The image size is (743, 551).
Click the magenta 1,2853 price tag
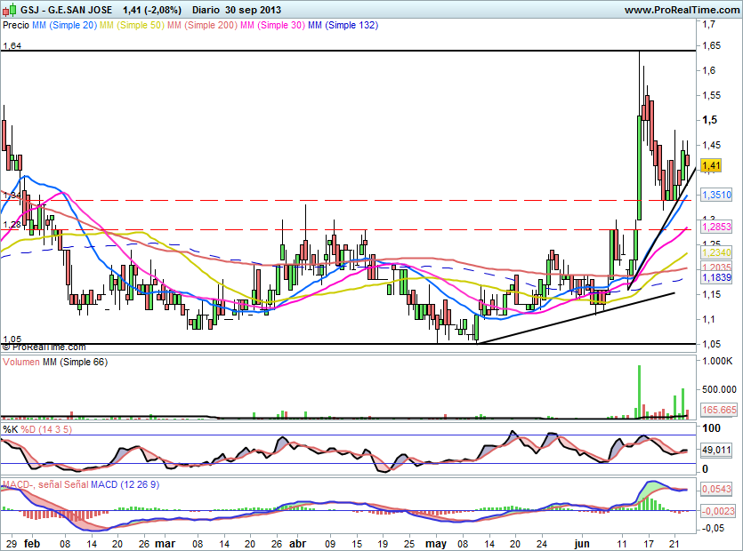point(716,228)
